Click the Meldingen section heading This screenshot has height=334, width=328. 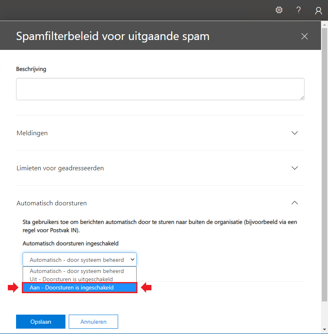32,133
